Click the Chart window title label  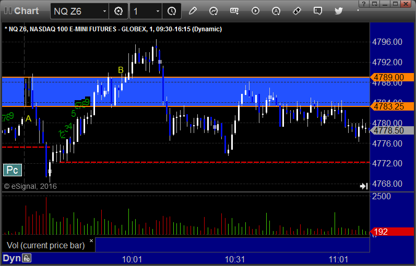26,11
